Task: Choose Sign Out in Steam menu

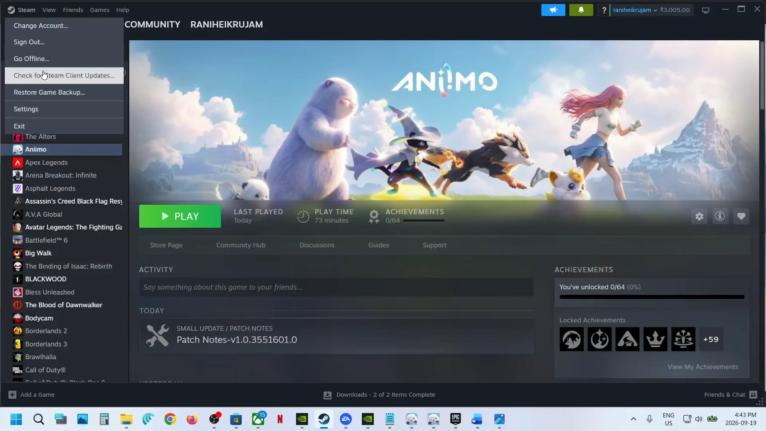Action: pyautogui.click(x=64, y=42)
